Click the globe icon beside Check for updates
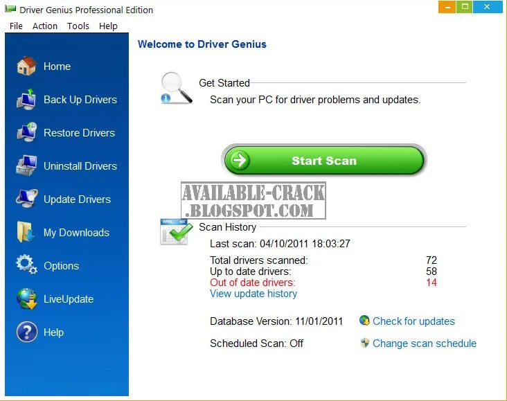Image resolution: width=507 pixels, height=401 pixels. coord(364,321)
